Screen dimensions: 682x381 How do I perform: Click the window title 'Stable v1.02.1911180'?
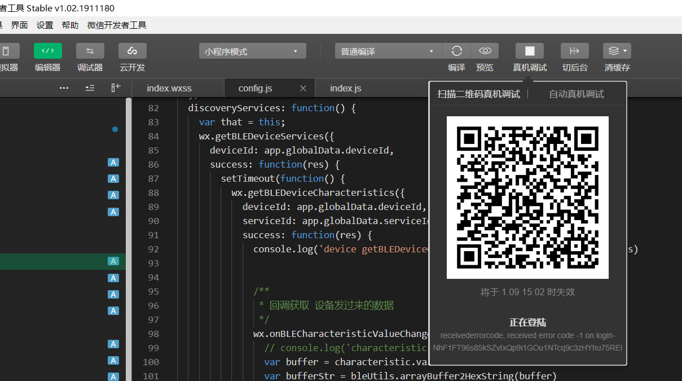coord(71,8)
